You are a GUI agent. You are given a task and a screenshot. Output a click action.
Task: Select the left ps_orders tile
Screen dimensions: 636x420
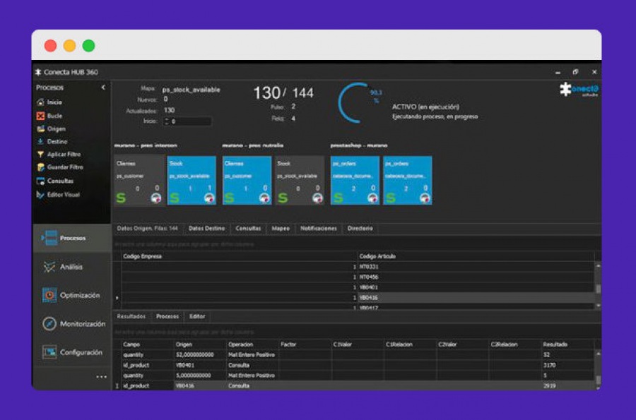[355, 180]
